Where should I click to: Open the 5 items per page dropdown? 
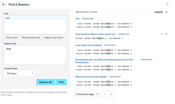[x=87, y=94]
